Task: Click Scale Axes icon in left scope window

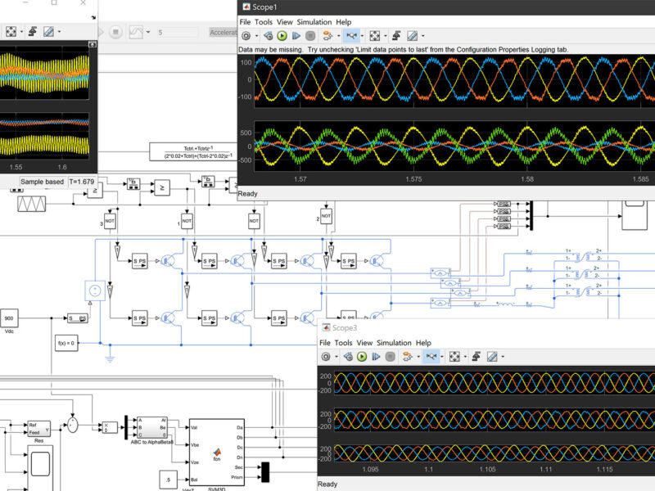Action: 11,31
